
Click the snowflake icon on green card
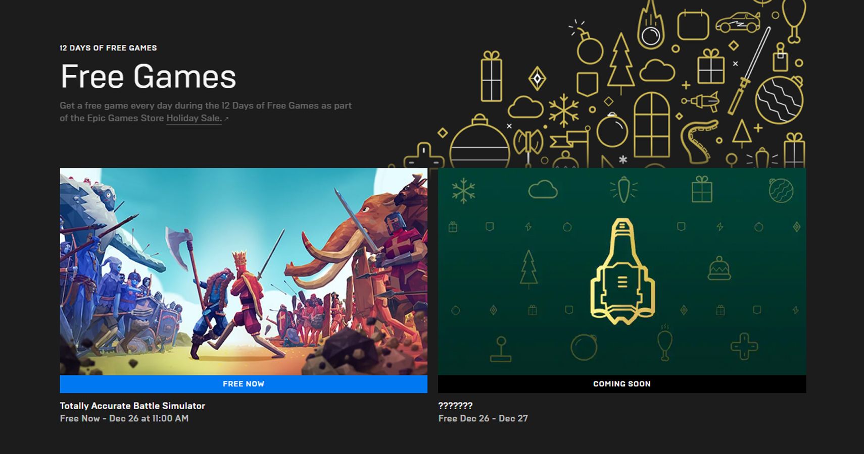[x=463, y=191]
